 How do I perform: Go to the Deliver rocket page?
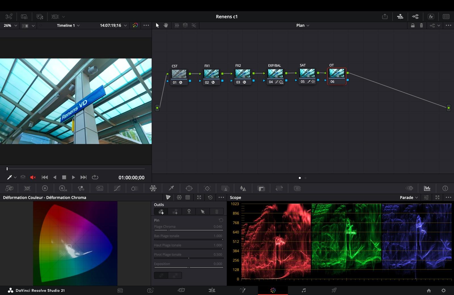click(334, 290)
